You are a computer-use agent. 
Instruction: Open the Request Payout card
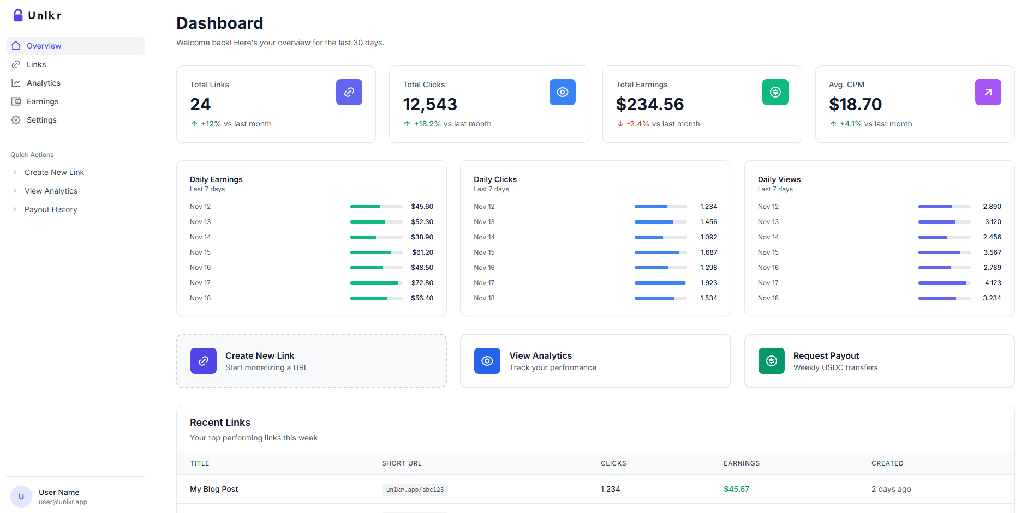click(x=879, y=361)
